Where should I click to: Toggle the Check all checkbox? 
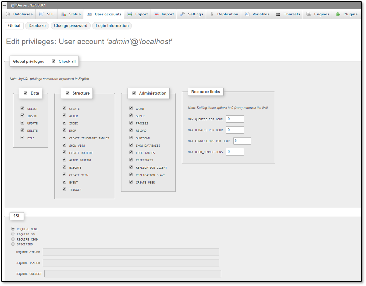[54, 61]
